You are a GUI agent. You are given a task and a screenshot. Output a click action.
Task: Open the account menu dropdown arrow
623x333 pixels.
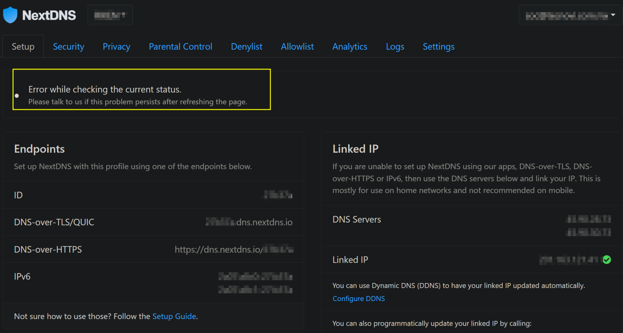tap(613, 15)
